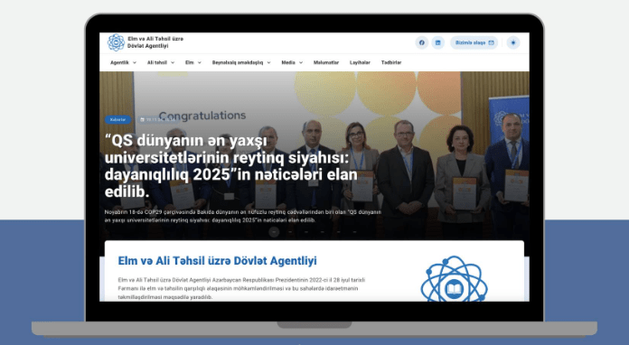Click the Xəbərlər category tag
This screenshot has height=345, width=629.
point(117,119)
